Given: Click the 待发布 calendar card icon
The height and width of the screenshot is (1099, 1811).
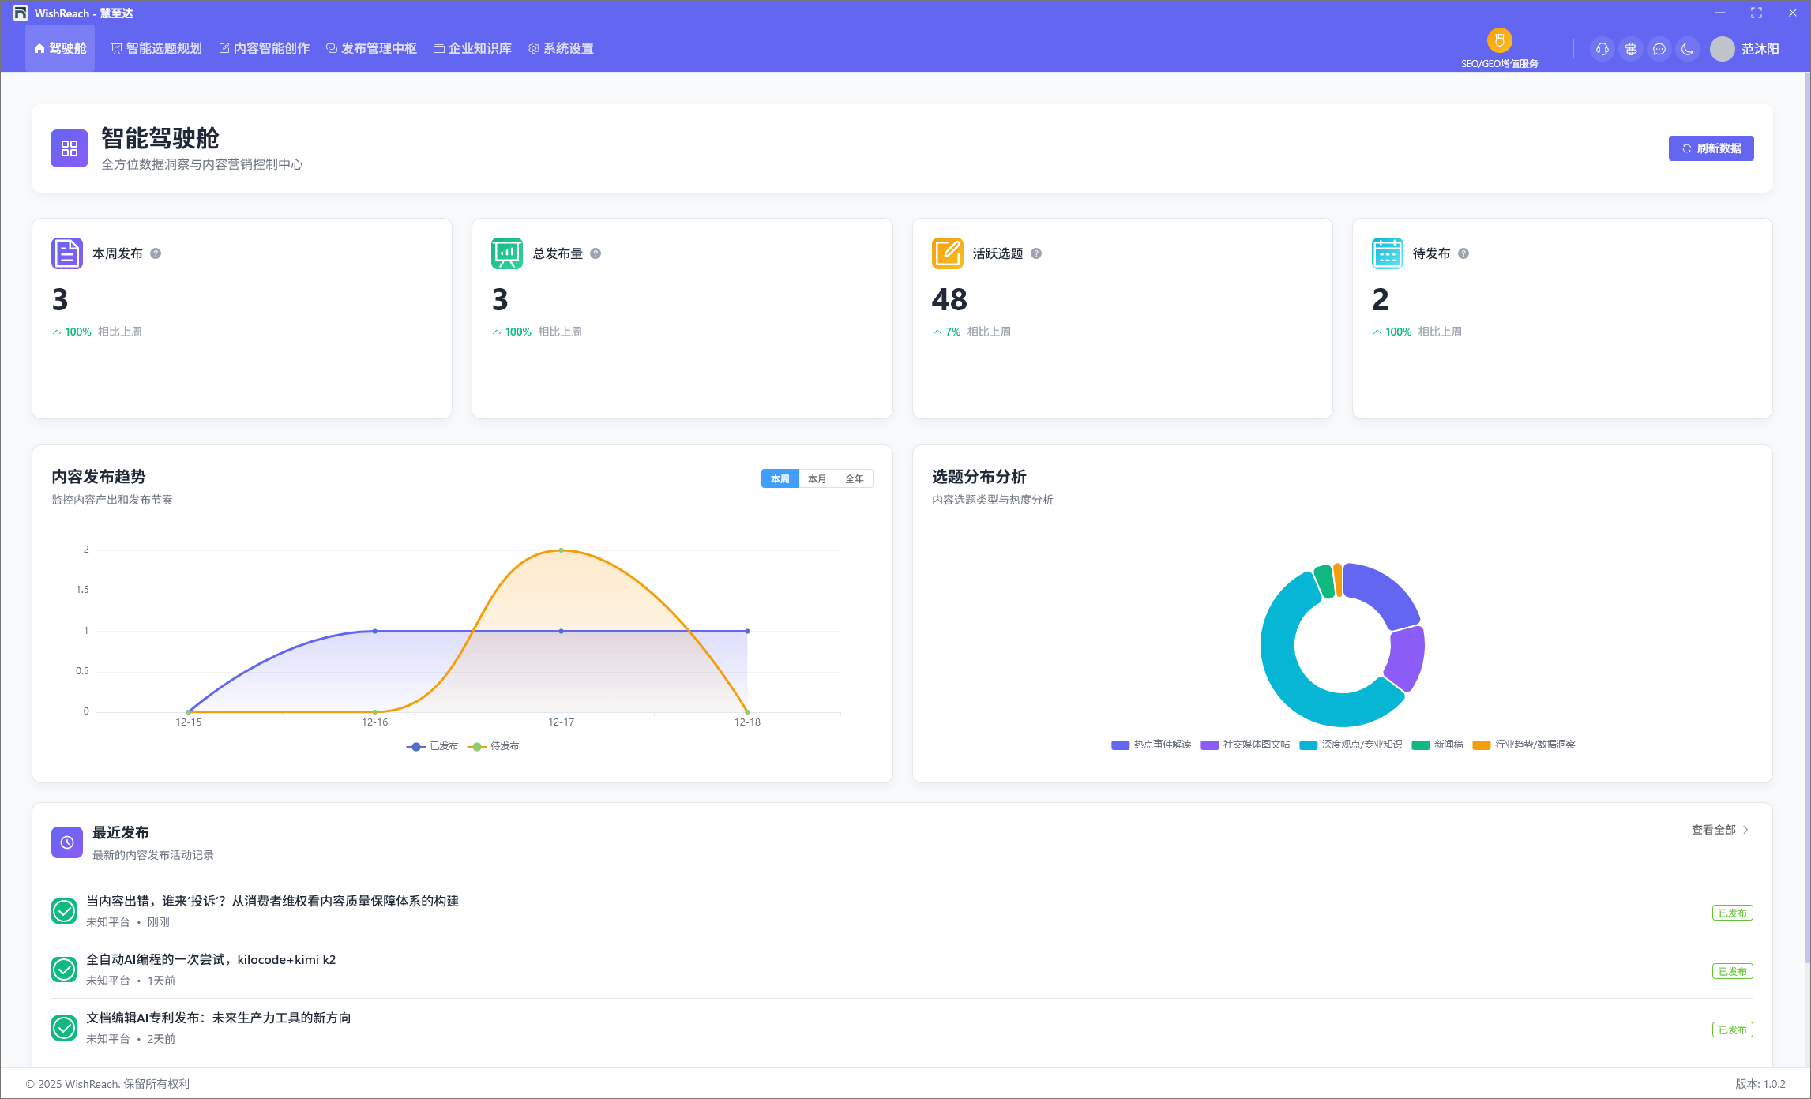Looking at the screenshot, I should [1387, 253].
